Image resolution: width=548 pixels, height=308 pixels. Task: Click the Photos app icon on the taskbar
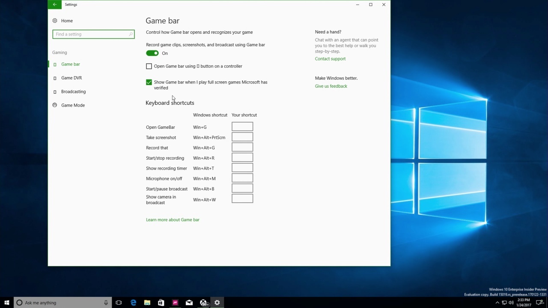pos(175,302)
